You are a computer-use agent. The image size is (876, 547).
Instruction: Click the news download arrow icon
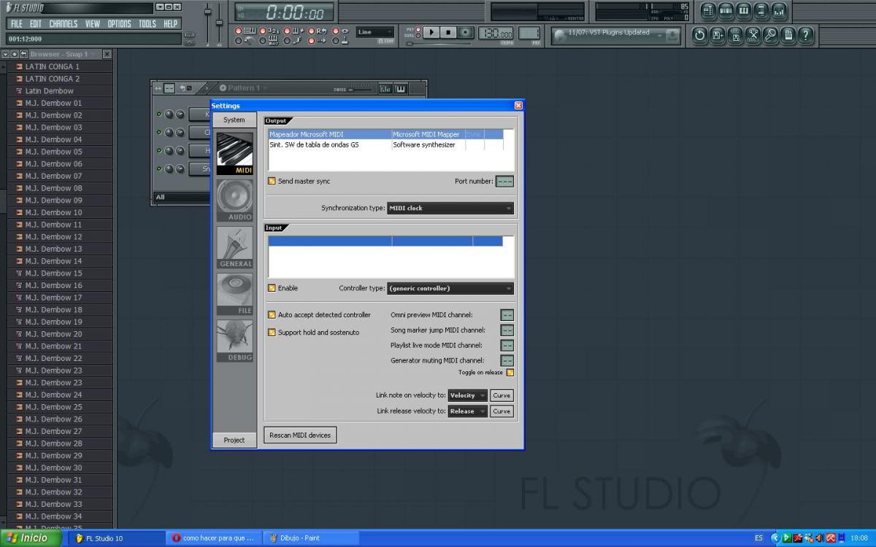coord(672,35)
